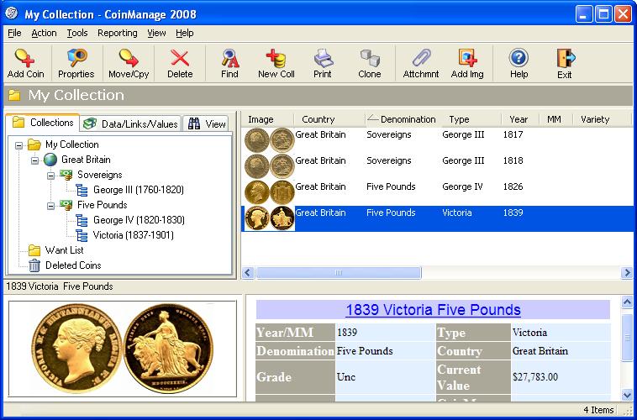Image resolution: width=637 pixels, height=420 pixels.
Task: Select Deleted Coins in the tree
Action: pyautogui.click(x=73, y=265)
